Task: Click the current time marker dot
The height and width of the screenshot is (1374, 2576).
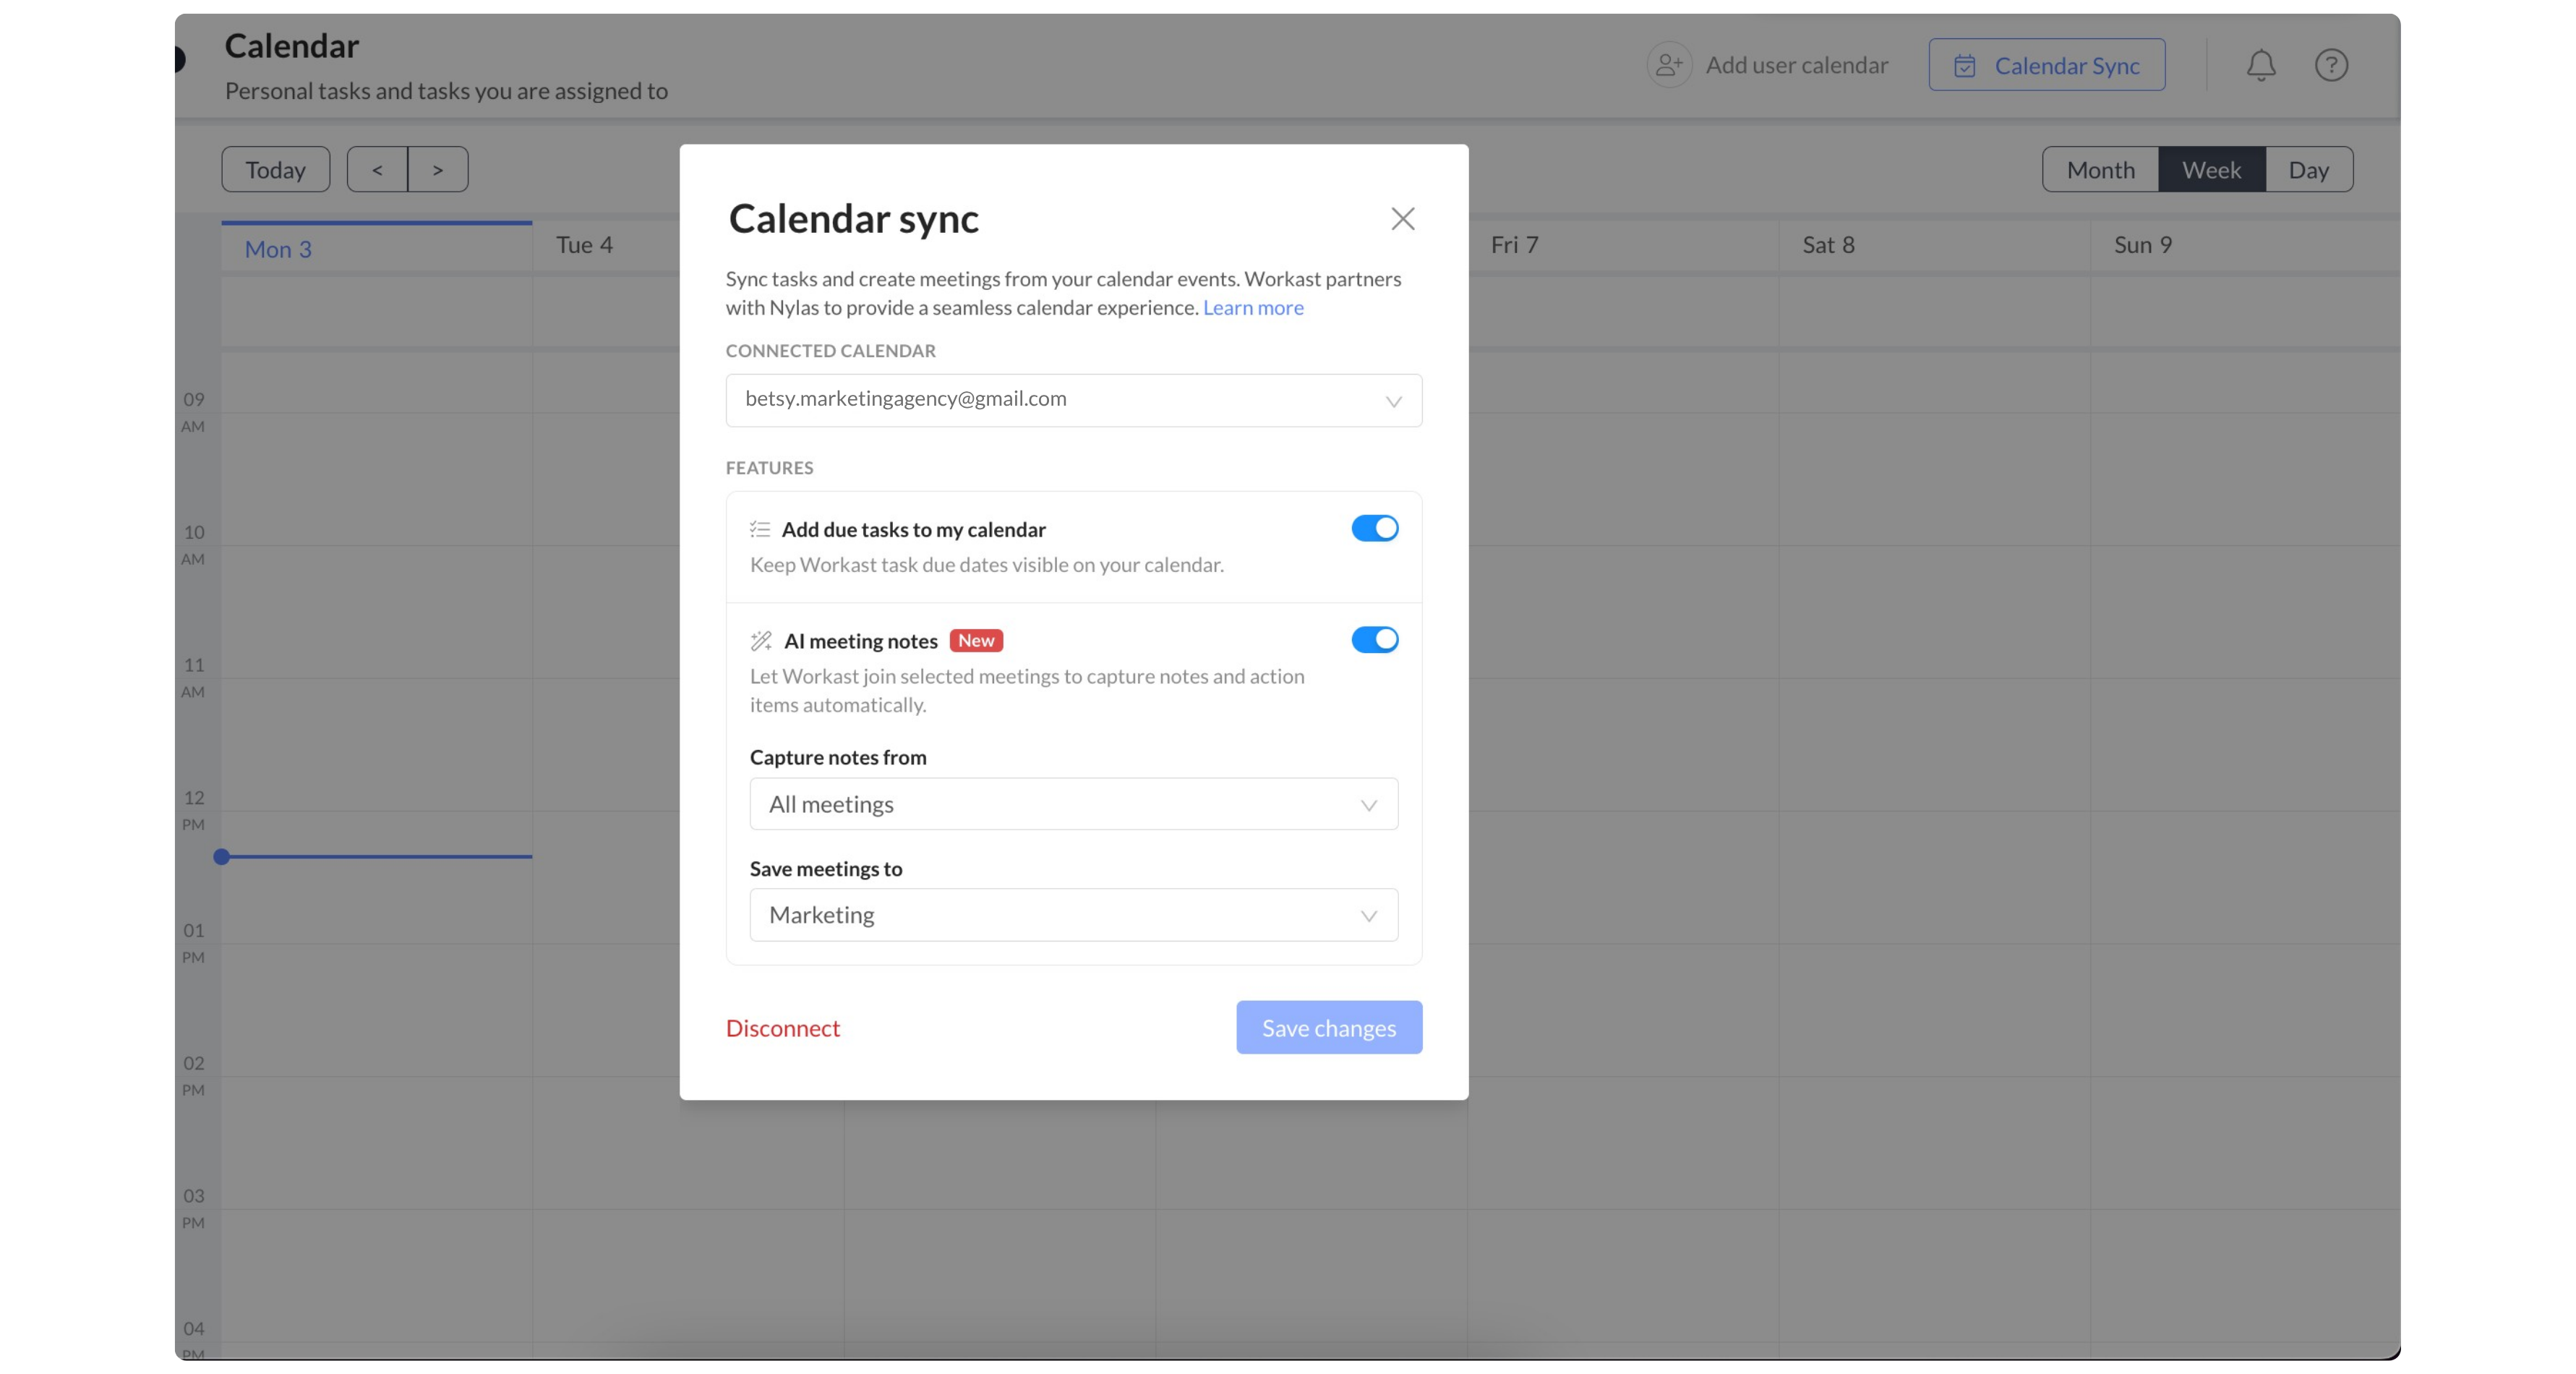Action: pos(222,857)
